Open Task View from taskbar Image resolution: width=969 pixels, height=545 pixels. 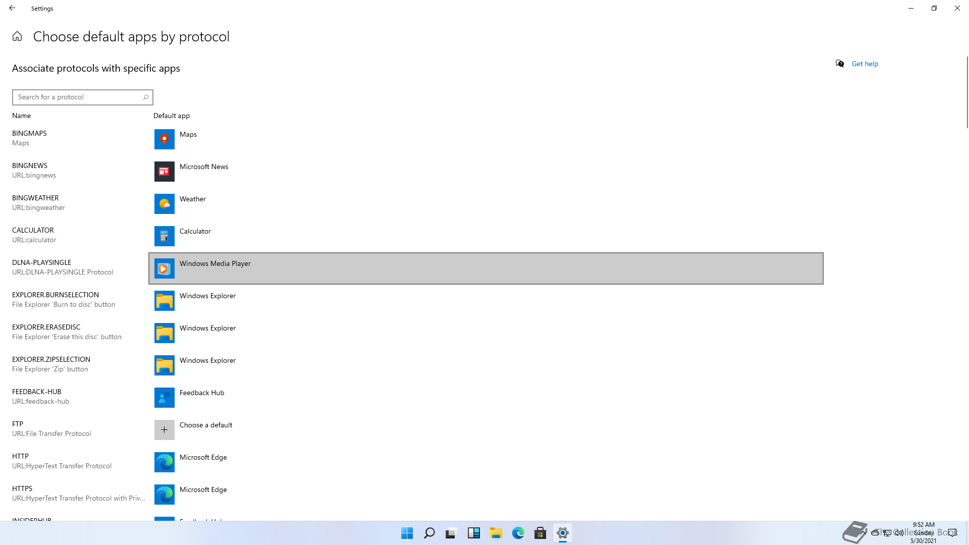(x=452, y=533)
